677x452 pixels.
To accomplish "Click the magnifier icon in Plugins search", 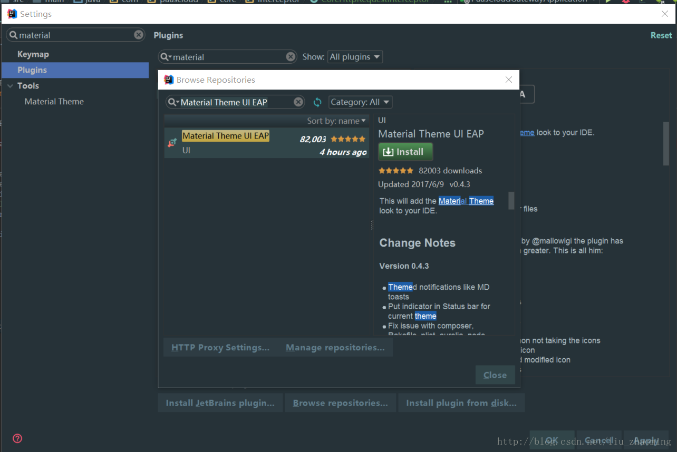I will [x=166, y=57].
